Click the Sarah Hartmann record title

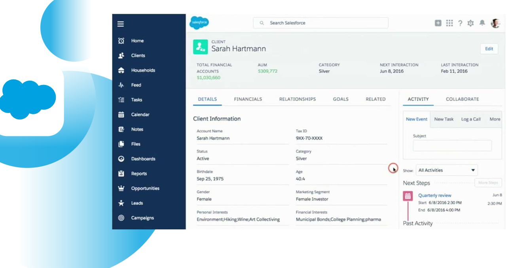click(239, 49)
